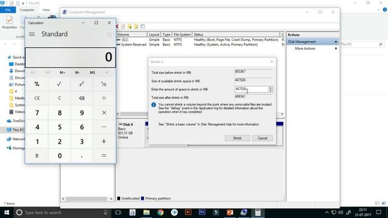This screenshot has height=218, width=388.
Task: Open the Calculator hamburger menu
Action: (32, 34)
